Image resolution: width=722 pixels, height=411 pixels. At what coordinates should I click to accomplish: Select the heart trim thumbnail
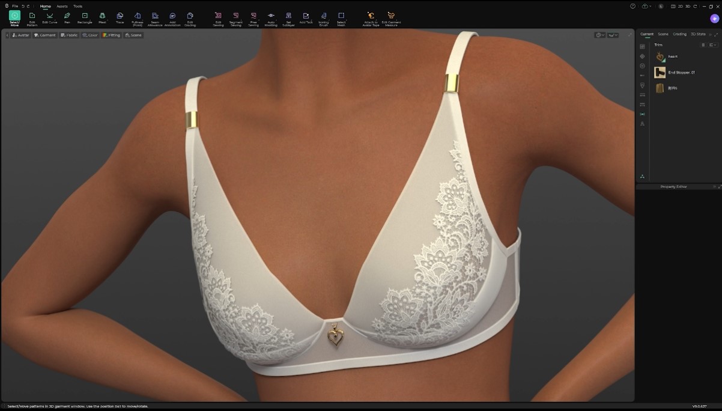tap(660, 56)
